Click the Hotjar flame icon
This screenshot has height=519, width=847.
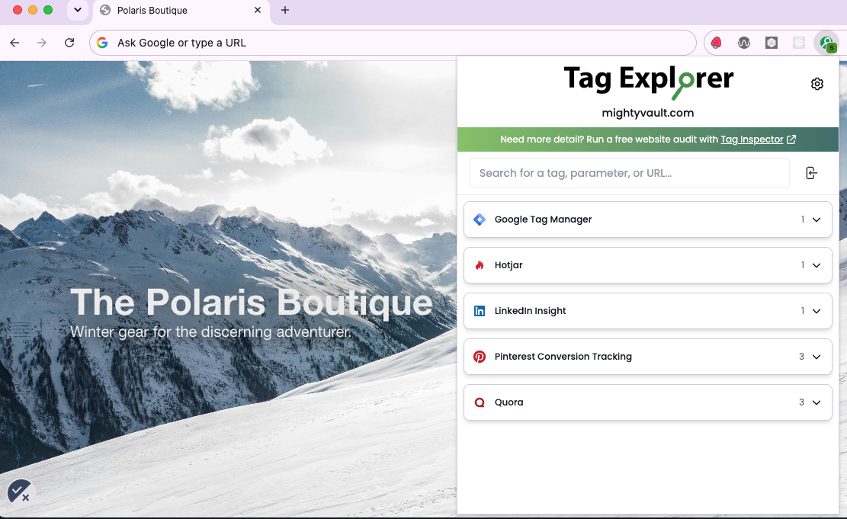479,265
